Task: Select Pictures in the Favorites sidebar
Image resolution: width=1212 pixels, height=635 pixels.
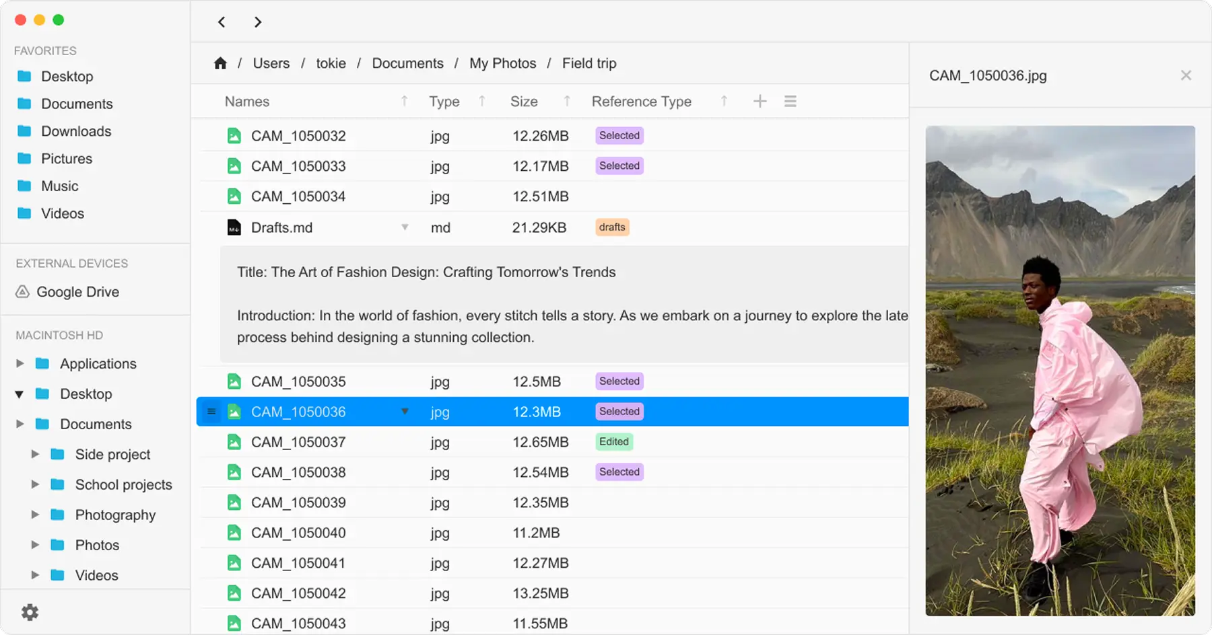Action: (67, 159)
